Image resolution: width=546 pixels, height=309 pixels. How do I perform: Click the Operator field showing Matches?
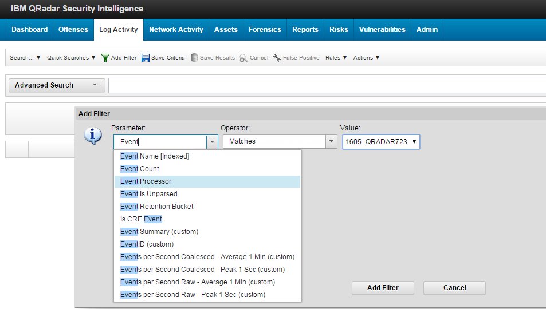point(274,142)
